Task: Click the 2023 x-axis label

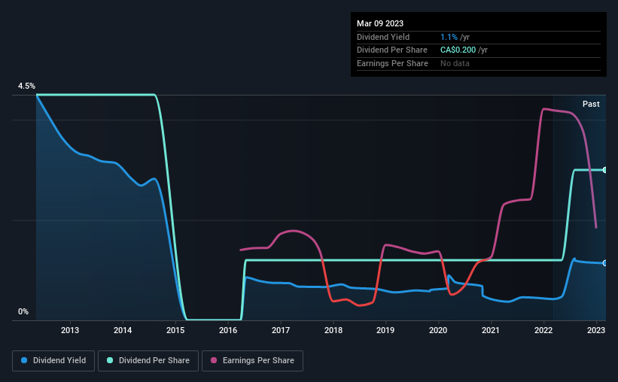Action: pos(596,330)
